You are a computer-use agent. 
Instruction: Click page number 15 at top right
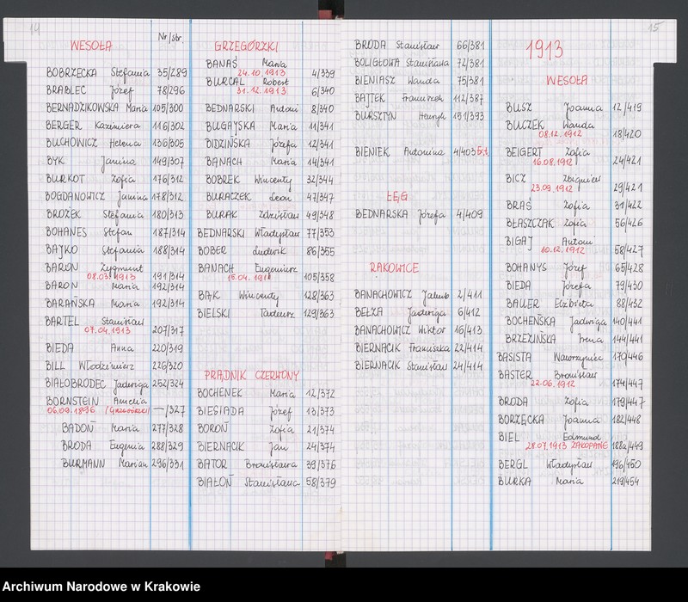pos(654,28)
